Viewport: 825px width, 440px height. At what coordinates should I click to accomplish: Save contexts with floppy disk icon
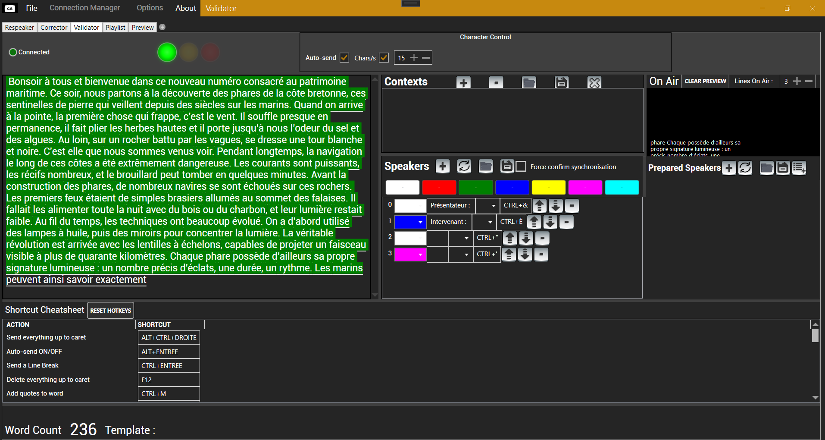561,82
